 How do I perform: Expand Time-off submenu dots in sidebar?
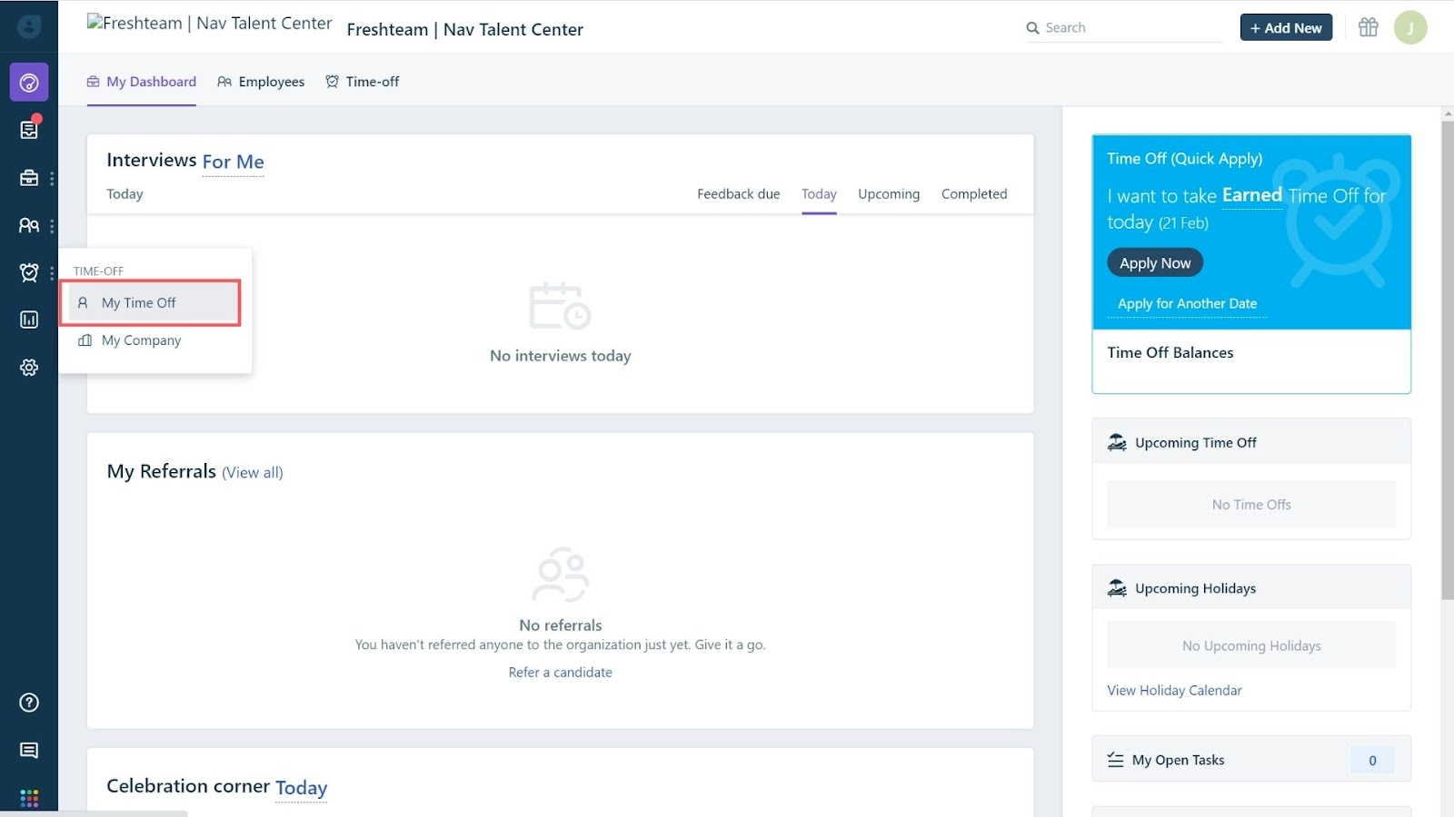tap(52, 273)
